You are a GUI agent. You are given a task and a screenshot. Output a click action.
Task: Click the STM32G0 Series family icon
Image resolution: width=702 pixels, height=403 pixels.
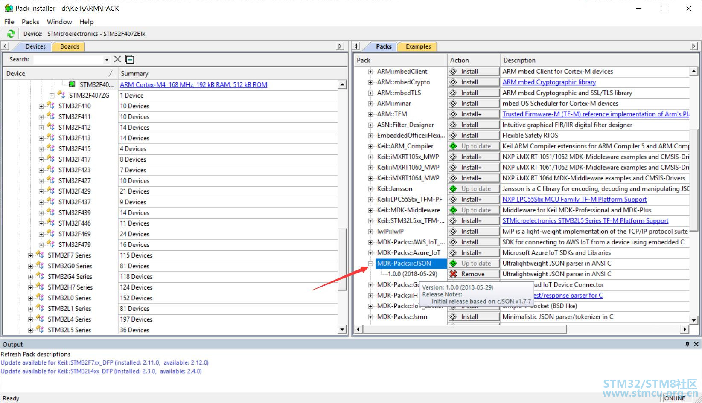point(40,265)
